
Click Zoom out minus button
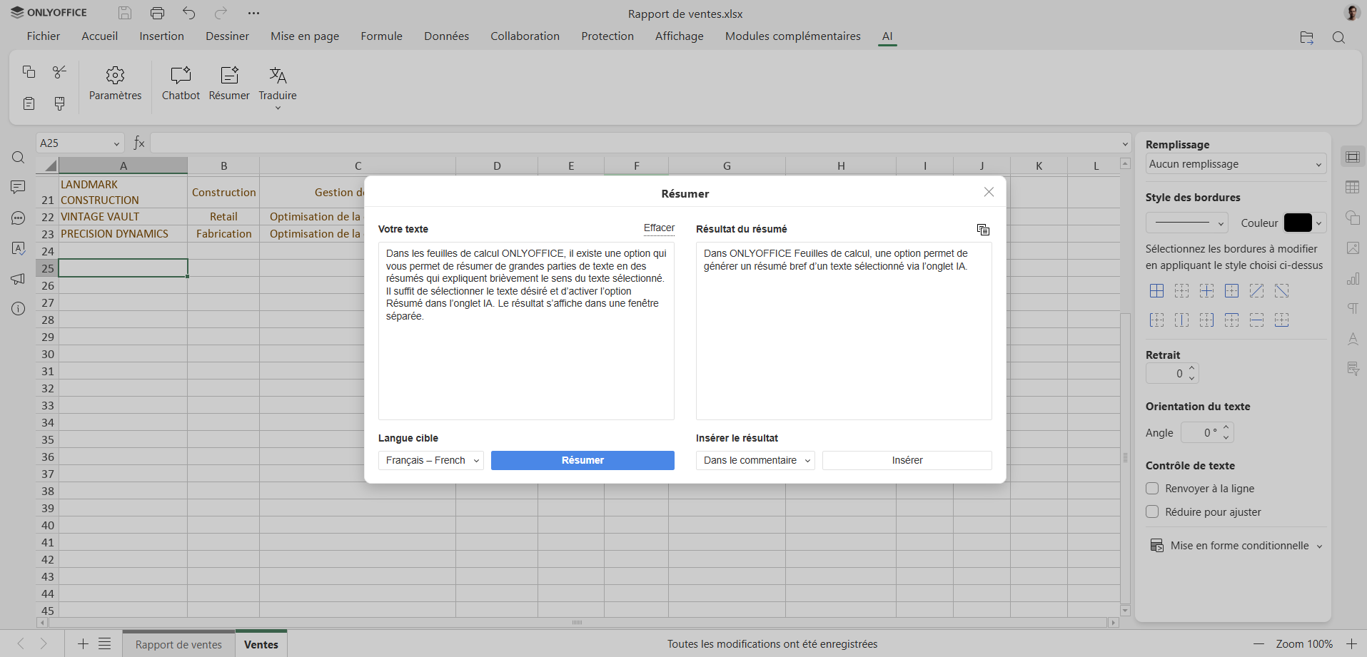pos(1259,644)
